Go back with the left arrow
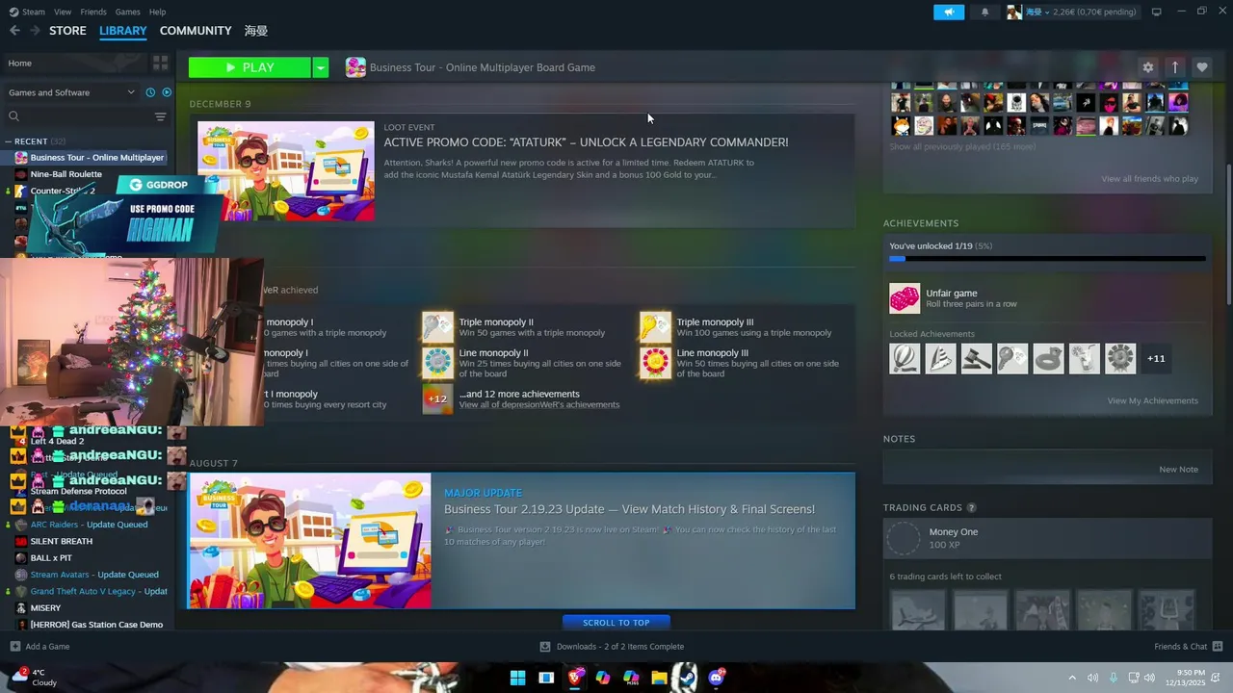Viewport: 1233px width, 693px height. (14, 31)
